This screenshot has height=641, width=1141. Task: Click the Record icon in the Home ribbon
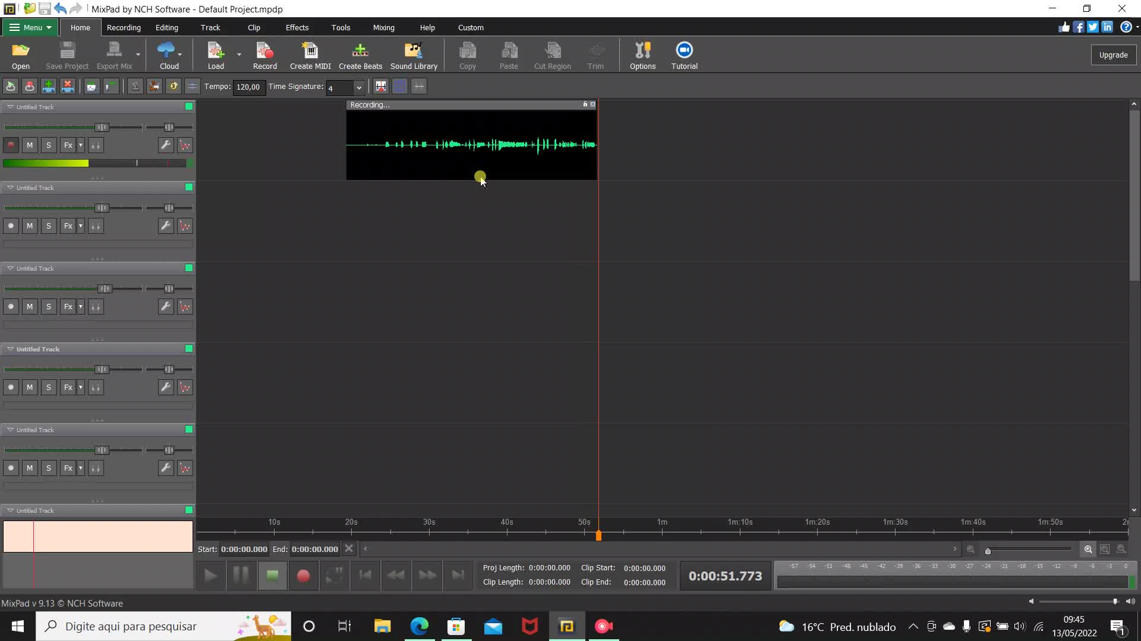pos(264,56)
